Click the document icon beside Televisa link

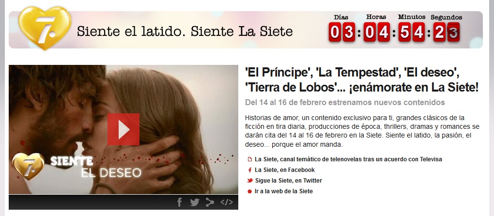point(250,159)
